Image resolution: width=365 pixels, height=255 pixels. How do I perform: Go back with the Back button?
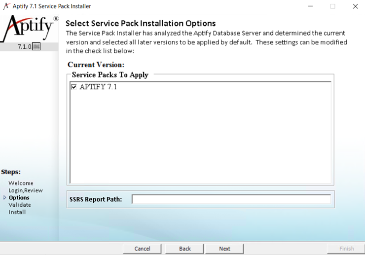pyautogui.click(x=185, y=249)
